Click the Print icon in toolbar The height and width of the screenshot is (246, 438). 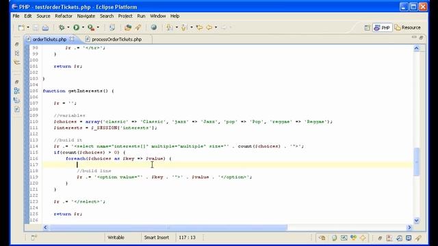point(45,27)
